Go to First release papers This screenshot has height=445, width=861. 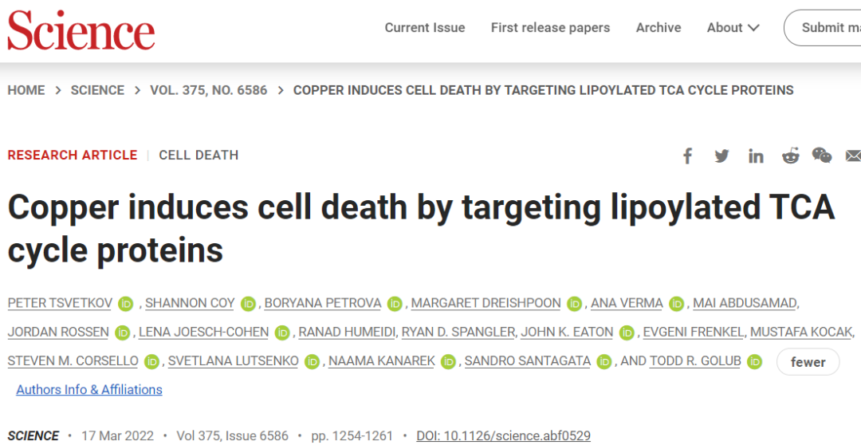click(x=550, y=28)
